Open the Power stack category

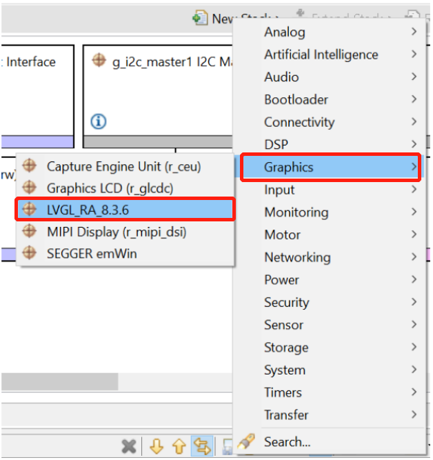point(330,280)
